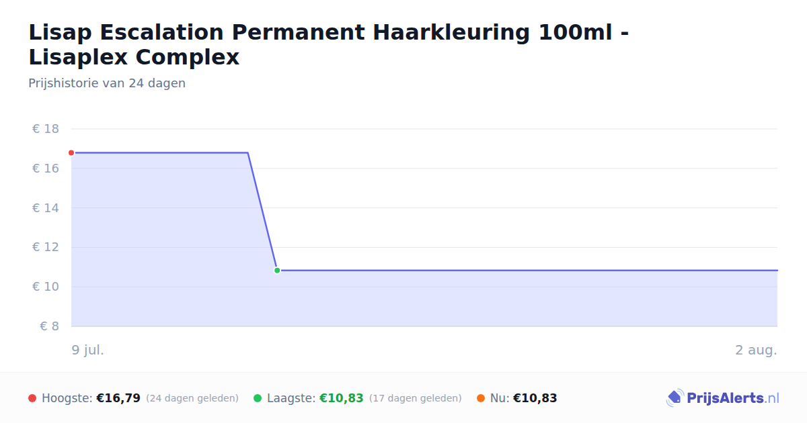Click the current Nu price €10,83
807x423 pixels.
tap(535, 398)
